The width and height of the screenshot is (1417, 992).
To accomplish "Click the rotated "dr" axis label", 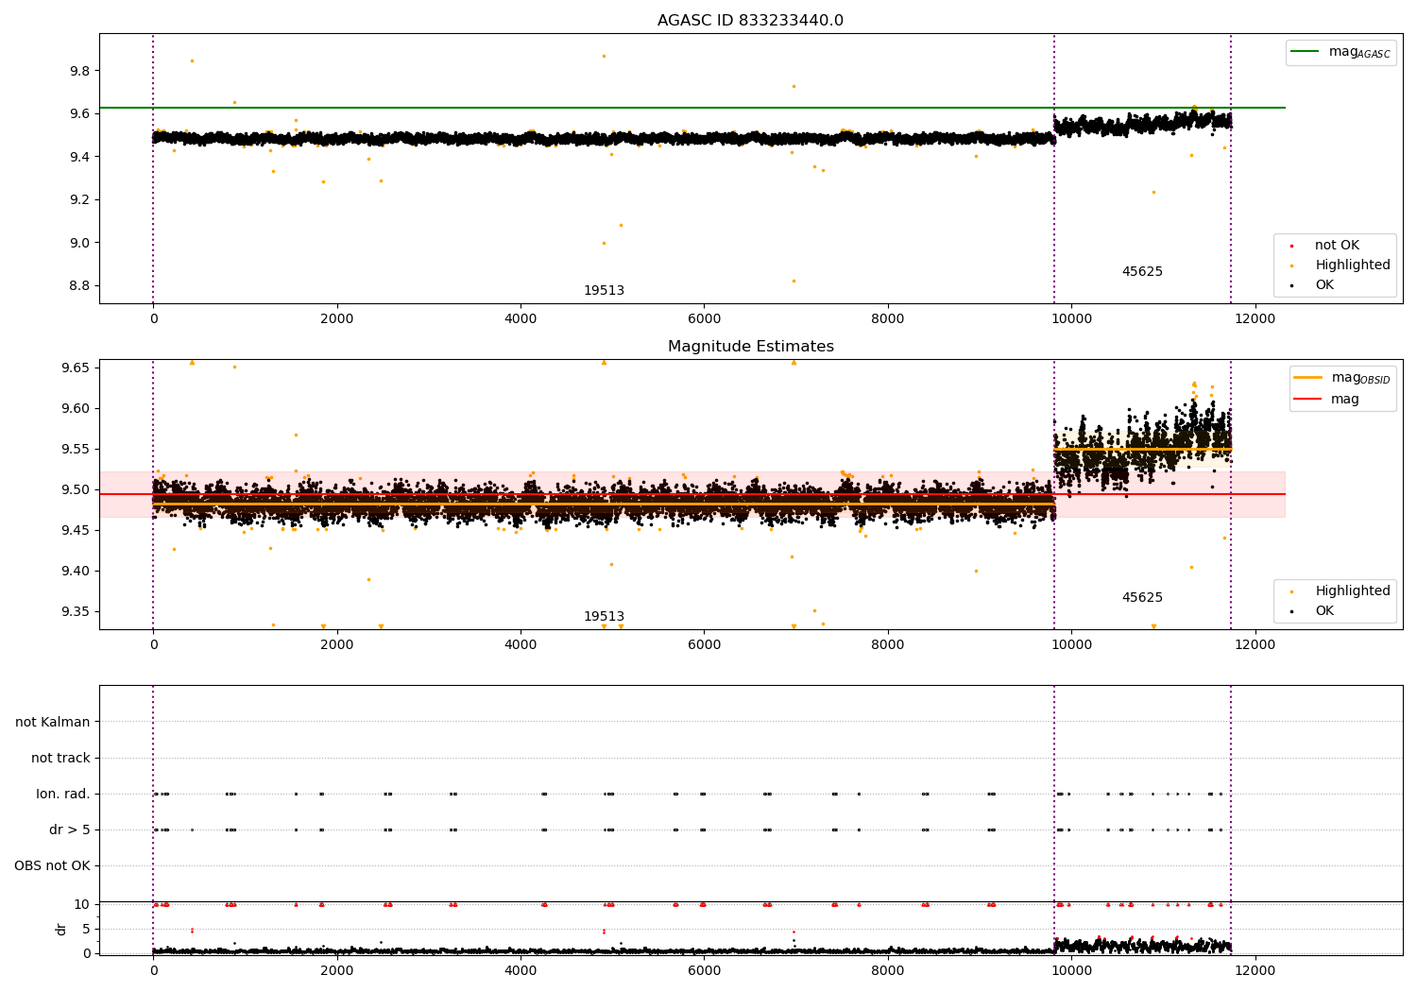I will pos(61,929).
